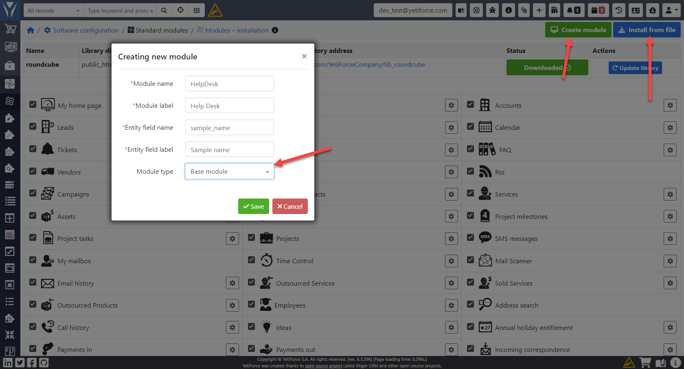Open settings gear for Calendar module
Screen dimensions: 684x369
[x=670, y=128]
